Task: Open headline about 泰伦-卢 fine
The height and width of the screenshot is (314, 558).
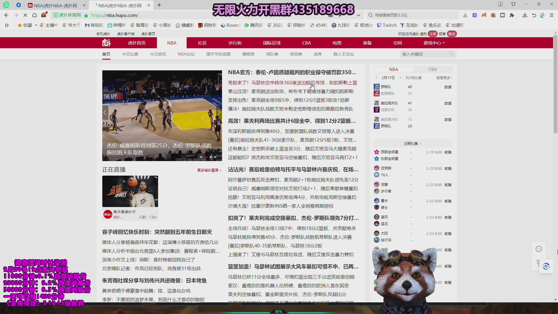Action: [x=292, y=72]
